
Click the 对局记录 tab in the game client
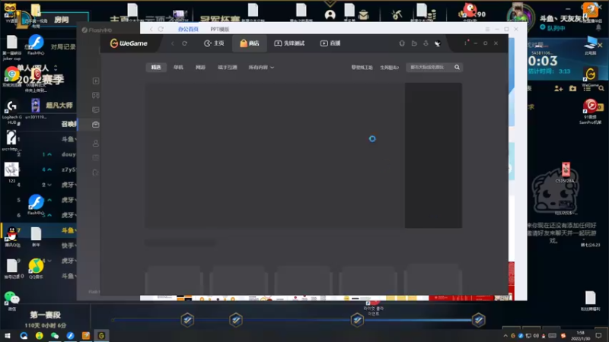[63, 47]
